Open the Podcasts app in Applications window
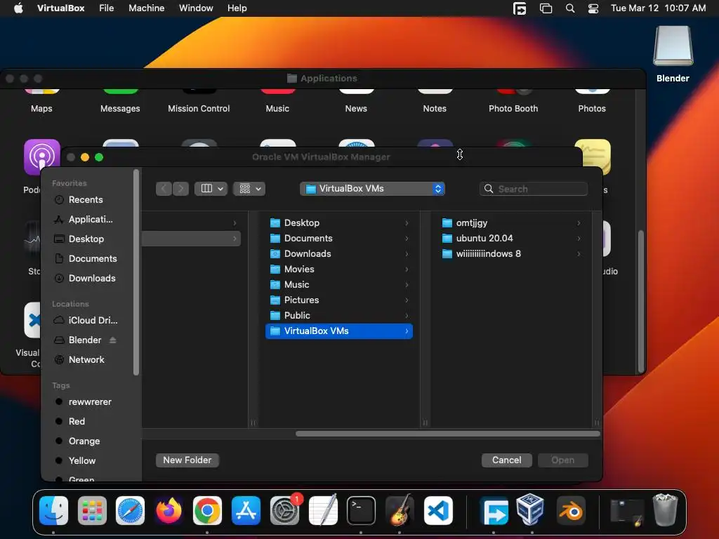The height and width of the screenshot is (539, 719). [41, 157]
